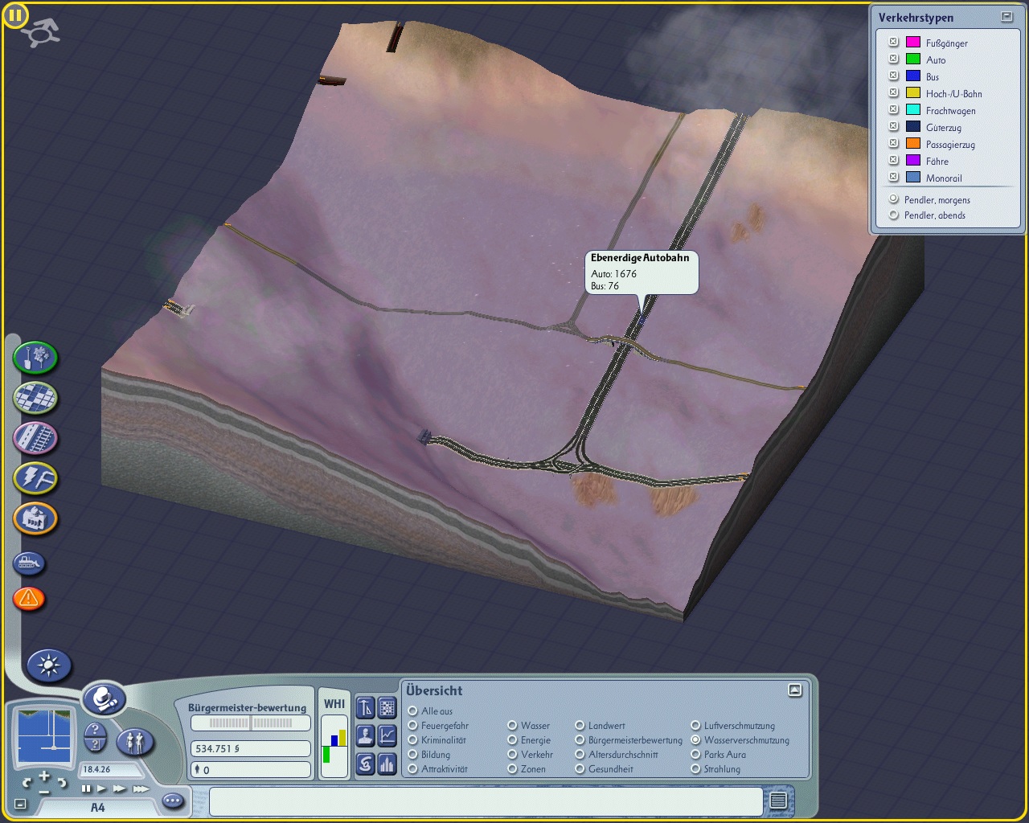Collapse the Verkehrstypen panel

coord(1006,17)
